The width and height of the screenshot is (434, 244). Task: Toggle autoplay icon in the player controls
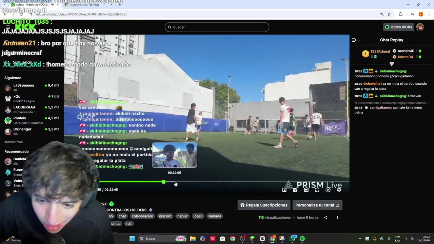pos(328,190)
